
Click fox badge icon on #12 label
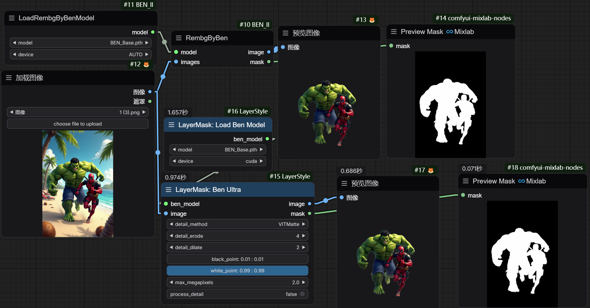[x=146, y=64]
